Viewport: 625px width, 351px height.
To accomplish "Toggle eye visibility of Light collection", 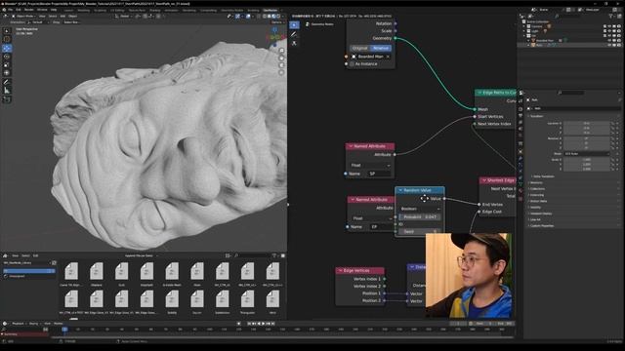I will pos(609,31).
